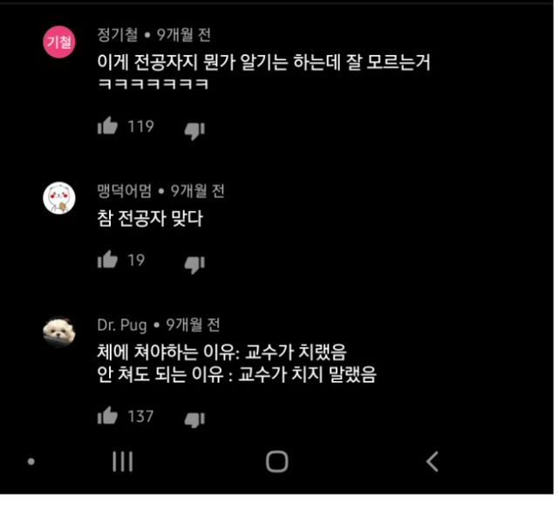Open 정기철's pink profile avatar
The width and height of the screenshot is (558, 505).
point(59,42)
